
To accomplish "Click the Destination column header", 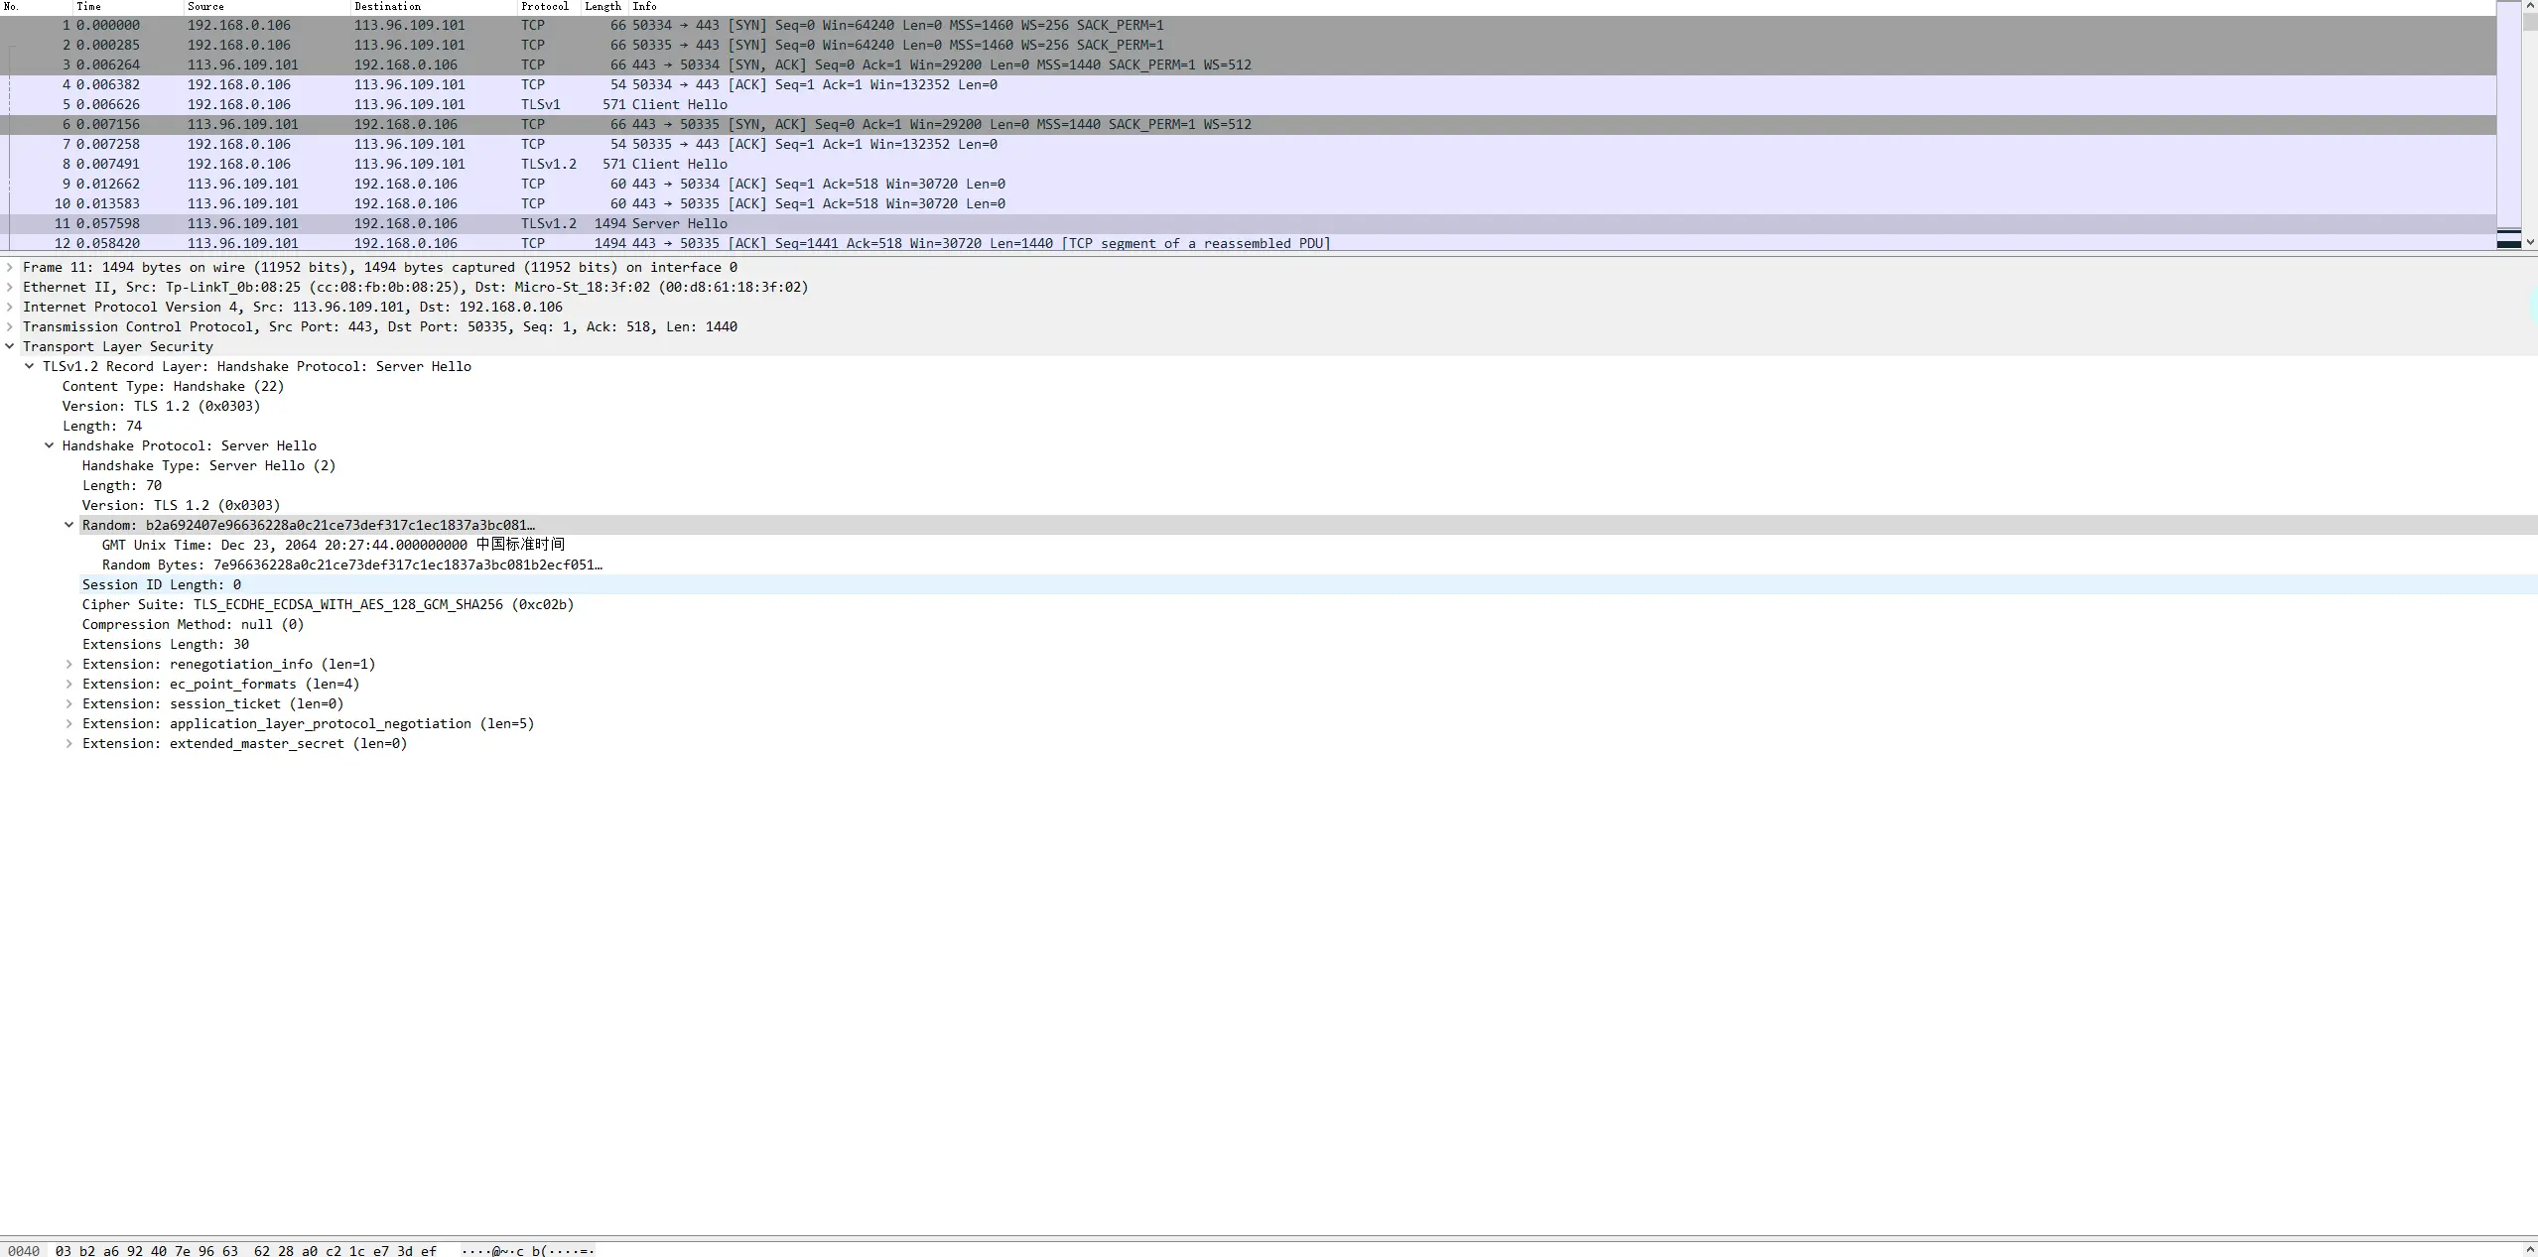I will (388, 6).
